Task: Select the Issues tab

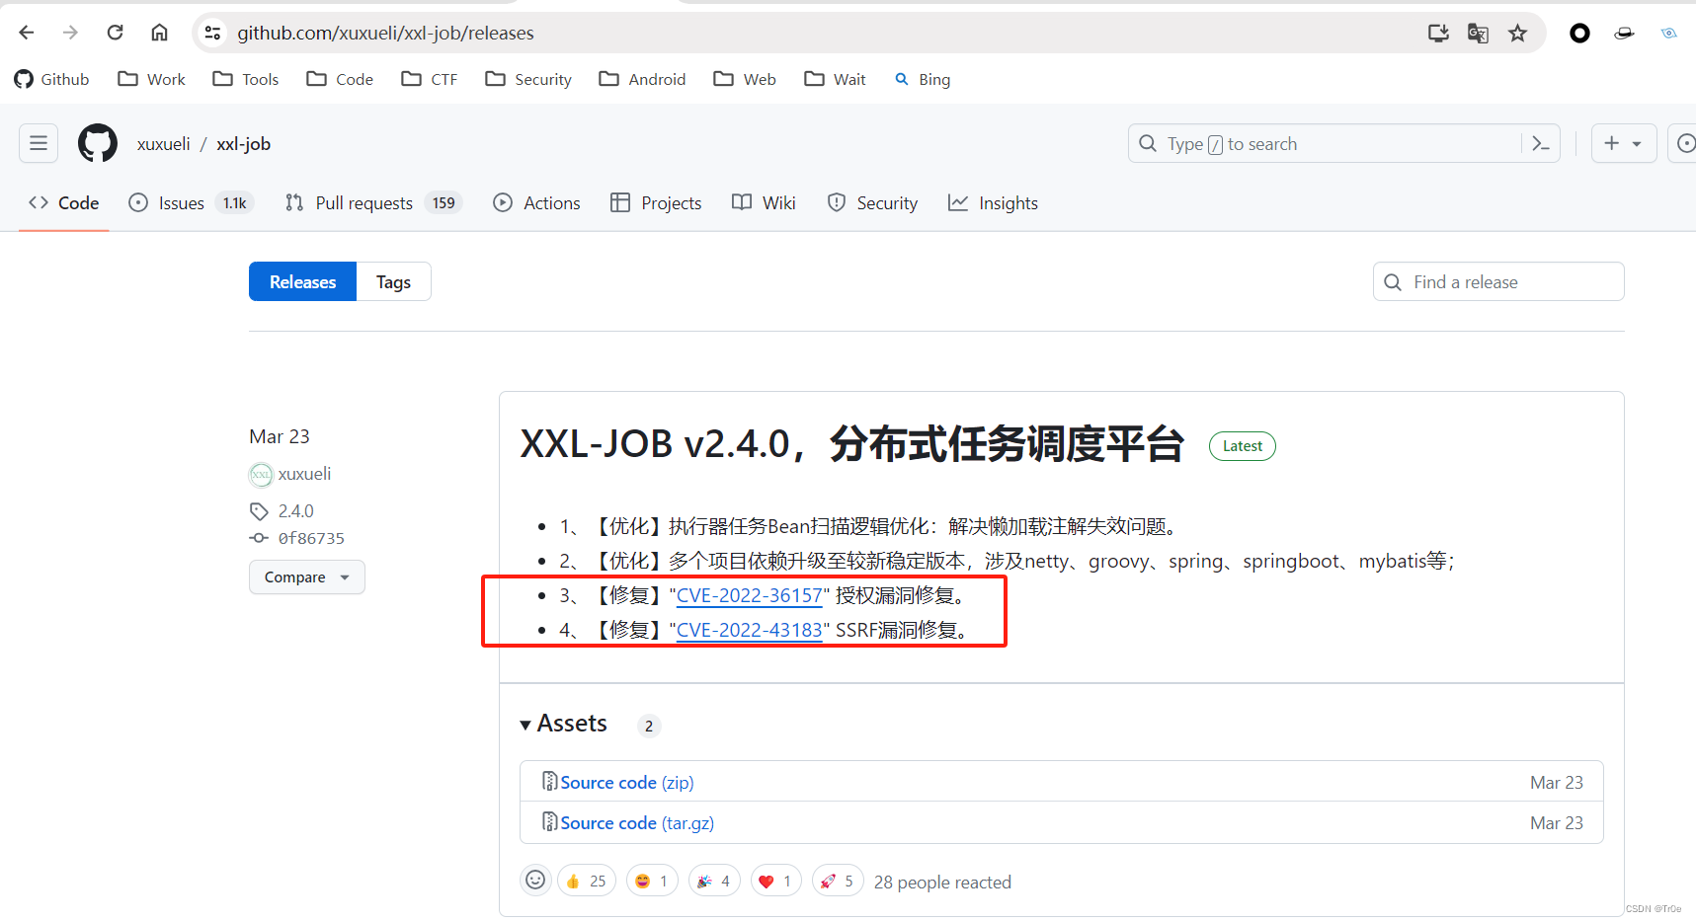Action: click(192, 202)
